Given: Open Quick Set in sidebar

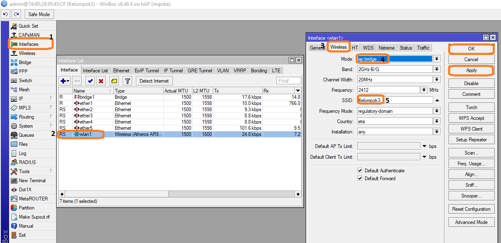Looking at the screenshot, I should pos(28,26).
